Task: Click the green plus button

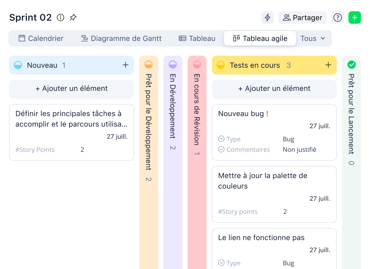Action: [355, 18]
